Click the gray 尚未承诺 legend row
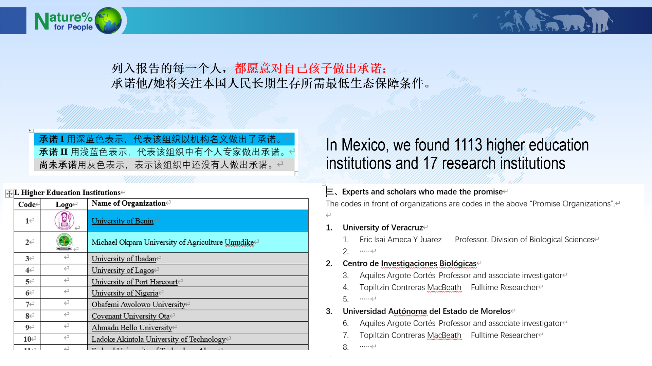The image size is (652, 366). tap(164, 165)
